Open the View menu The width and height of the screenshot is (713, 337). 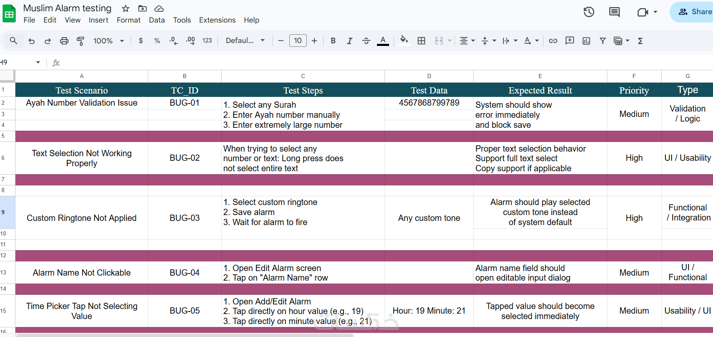point(73,20)
